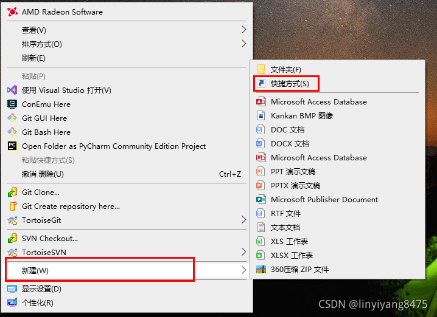Choose 使用 Visual Studio 打开(V)

pos(127,90)
